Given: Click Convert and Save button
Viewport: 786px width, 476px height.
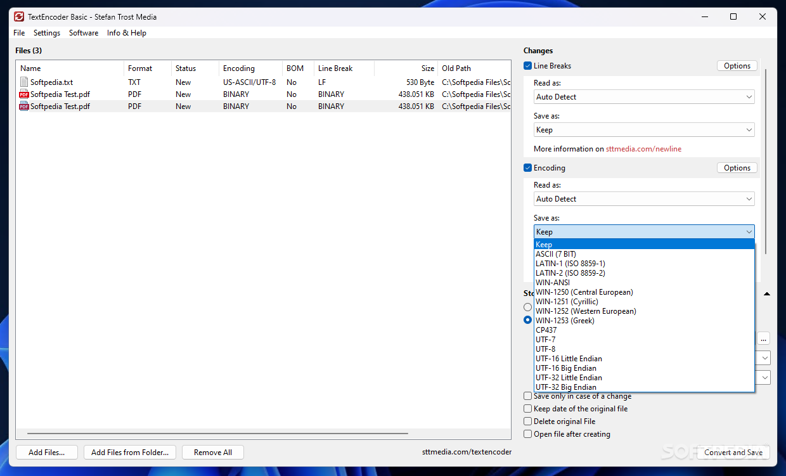Looking at the screenshot, I should (x=733, y=453).
